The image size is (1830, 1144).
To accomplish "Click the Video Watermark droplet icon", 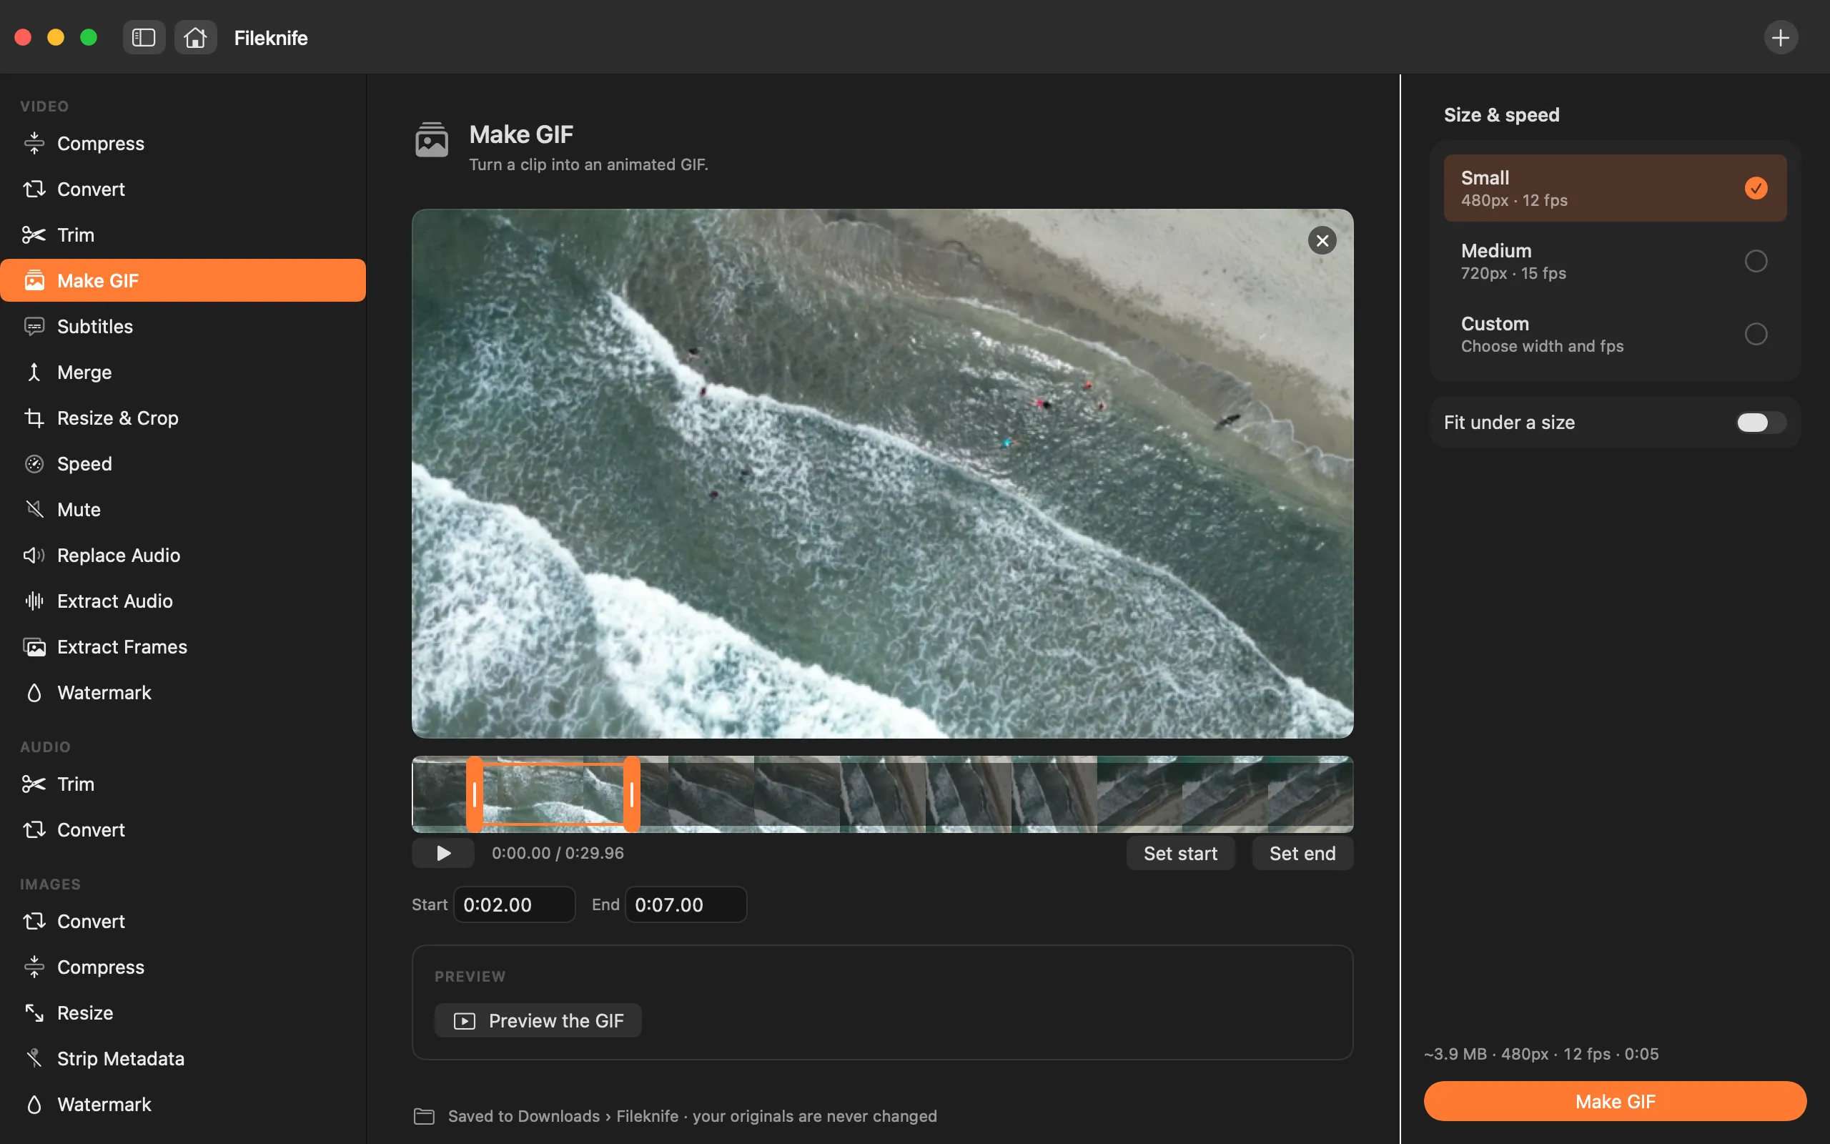I will coord(34,692).
